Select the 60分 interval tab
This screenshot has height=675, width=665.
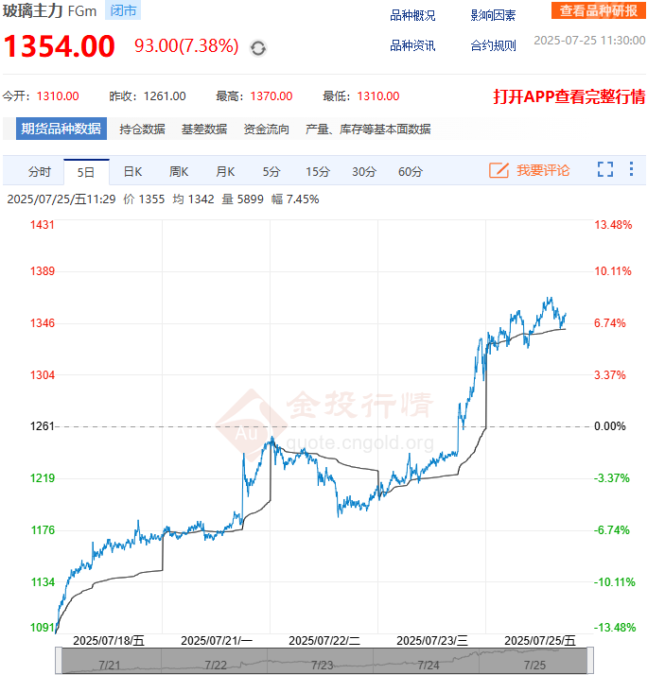pyautogui.click(x=411, y=171)
